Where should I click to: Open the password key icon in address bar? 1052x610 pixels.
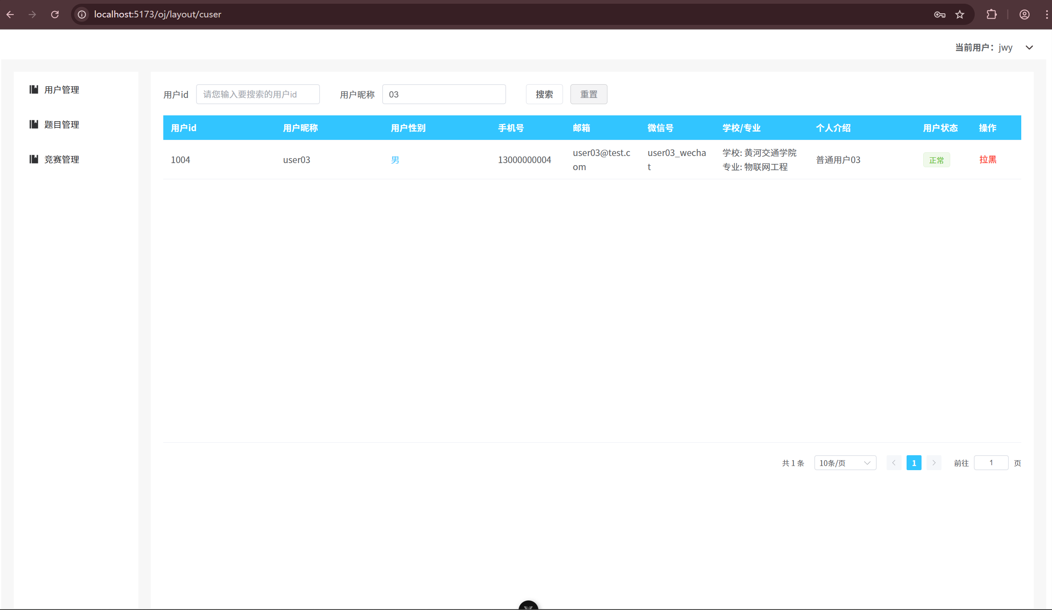pos(939,15)
